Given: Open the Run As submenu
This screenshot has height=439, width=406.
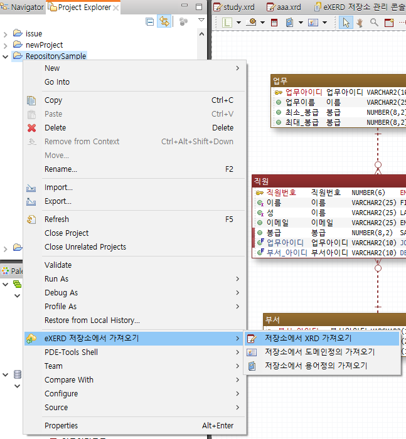Looking at the screenshot, I should (135, 279).
